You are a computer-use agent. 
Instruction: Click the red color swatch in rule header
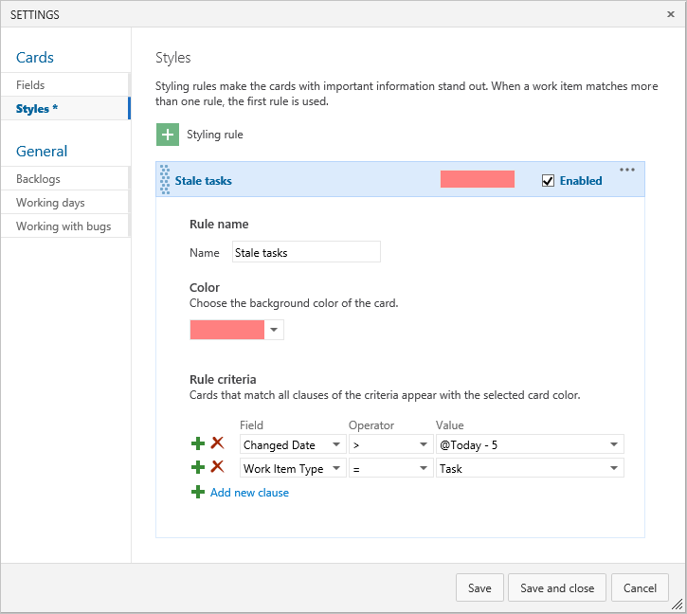[x=478, y=179]
